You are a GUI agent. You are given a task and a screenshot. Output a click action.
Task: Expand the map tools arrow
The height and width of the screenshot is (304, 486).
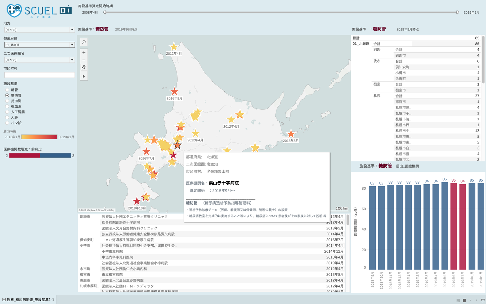84,76
